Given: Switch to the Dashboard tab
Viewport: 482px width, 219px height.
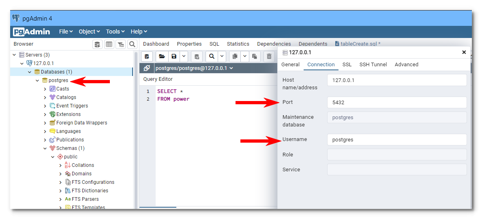Looking at the screenshot, I should 156,44.
